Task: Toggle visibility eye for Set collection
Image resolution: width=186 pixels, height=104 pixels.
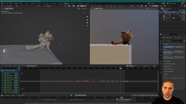Action: tap(182, 16)
